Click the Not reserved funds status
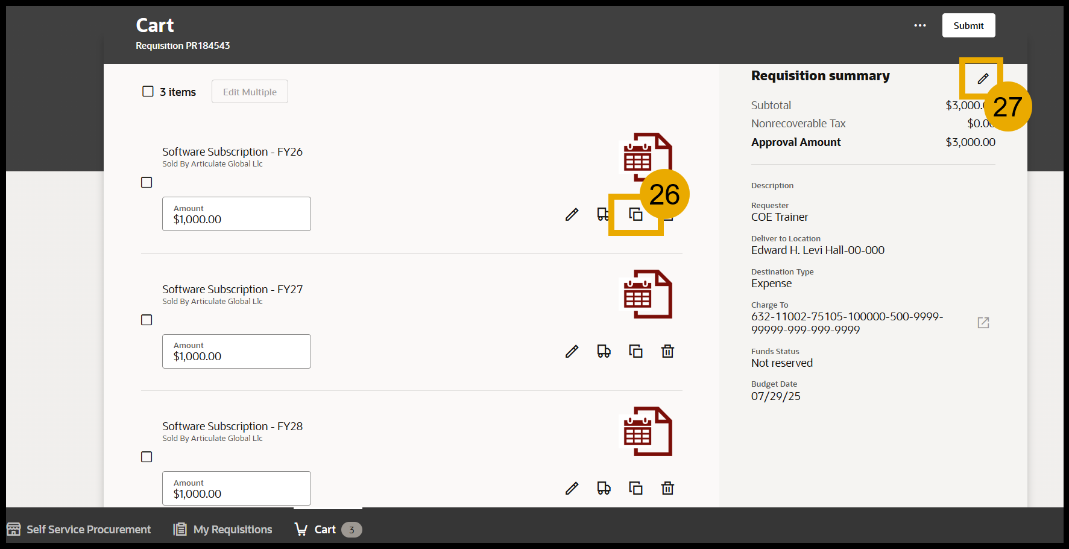The height and width of the screenshot is (549, 1069). pyautogui.click(x=782, y=363)
